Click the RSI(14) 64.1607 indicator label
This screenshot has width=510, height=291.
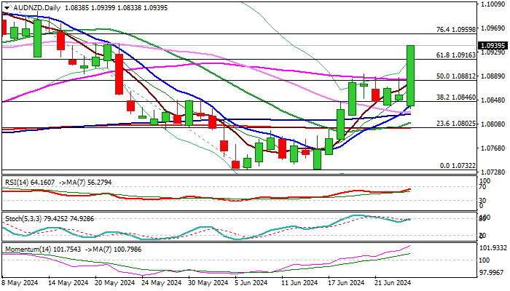pyautogui.click(x=30, y=183)
